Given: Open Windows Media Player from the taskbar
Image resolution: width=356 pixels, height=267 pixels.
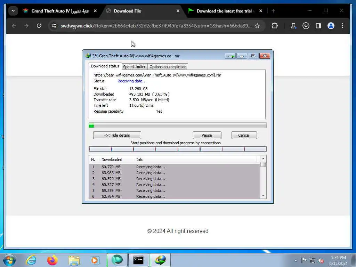Looking at the screenshot, I should click(x=95, y=260).
